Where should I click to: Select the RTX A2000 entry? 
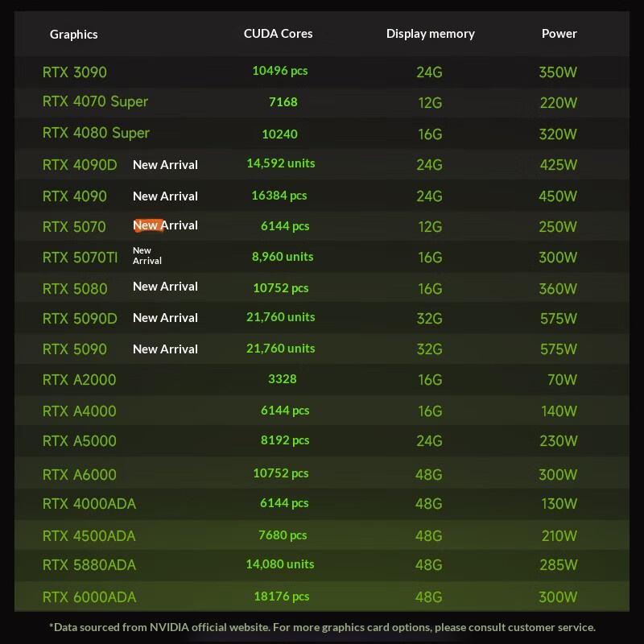click(79, 380)
